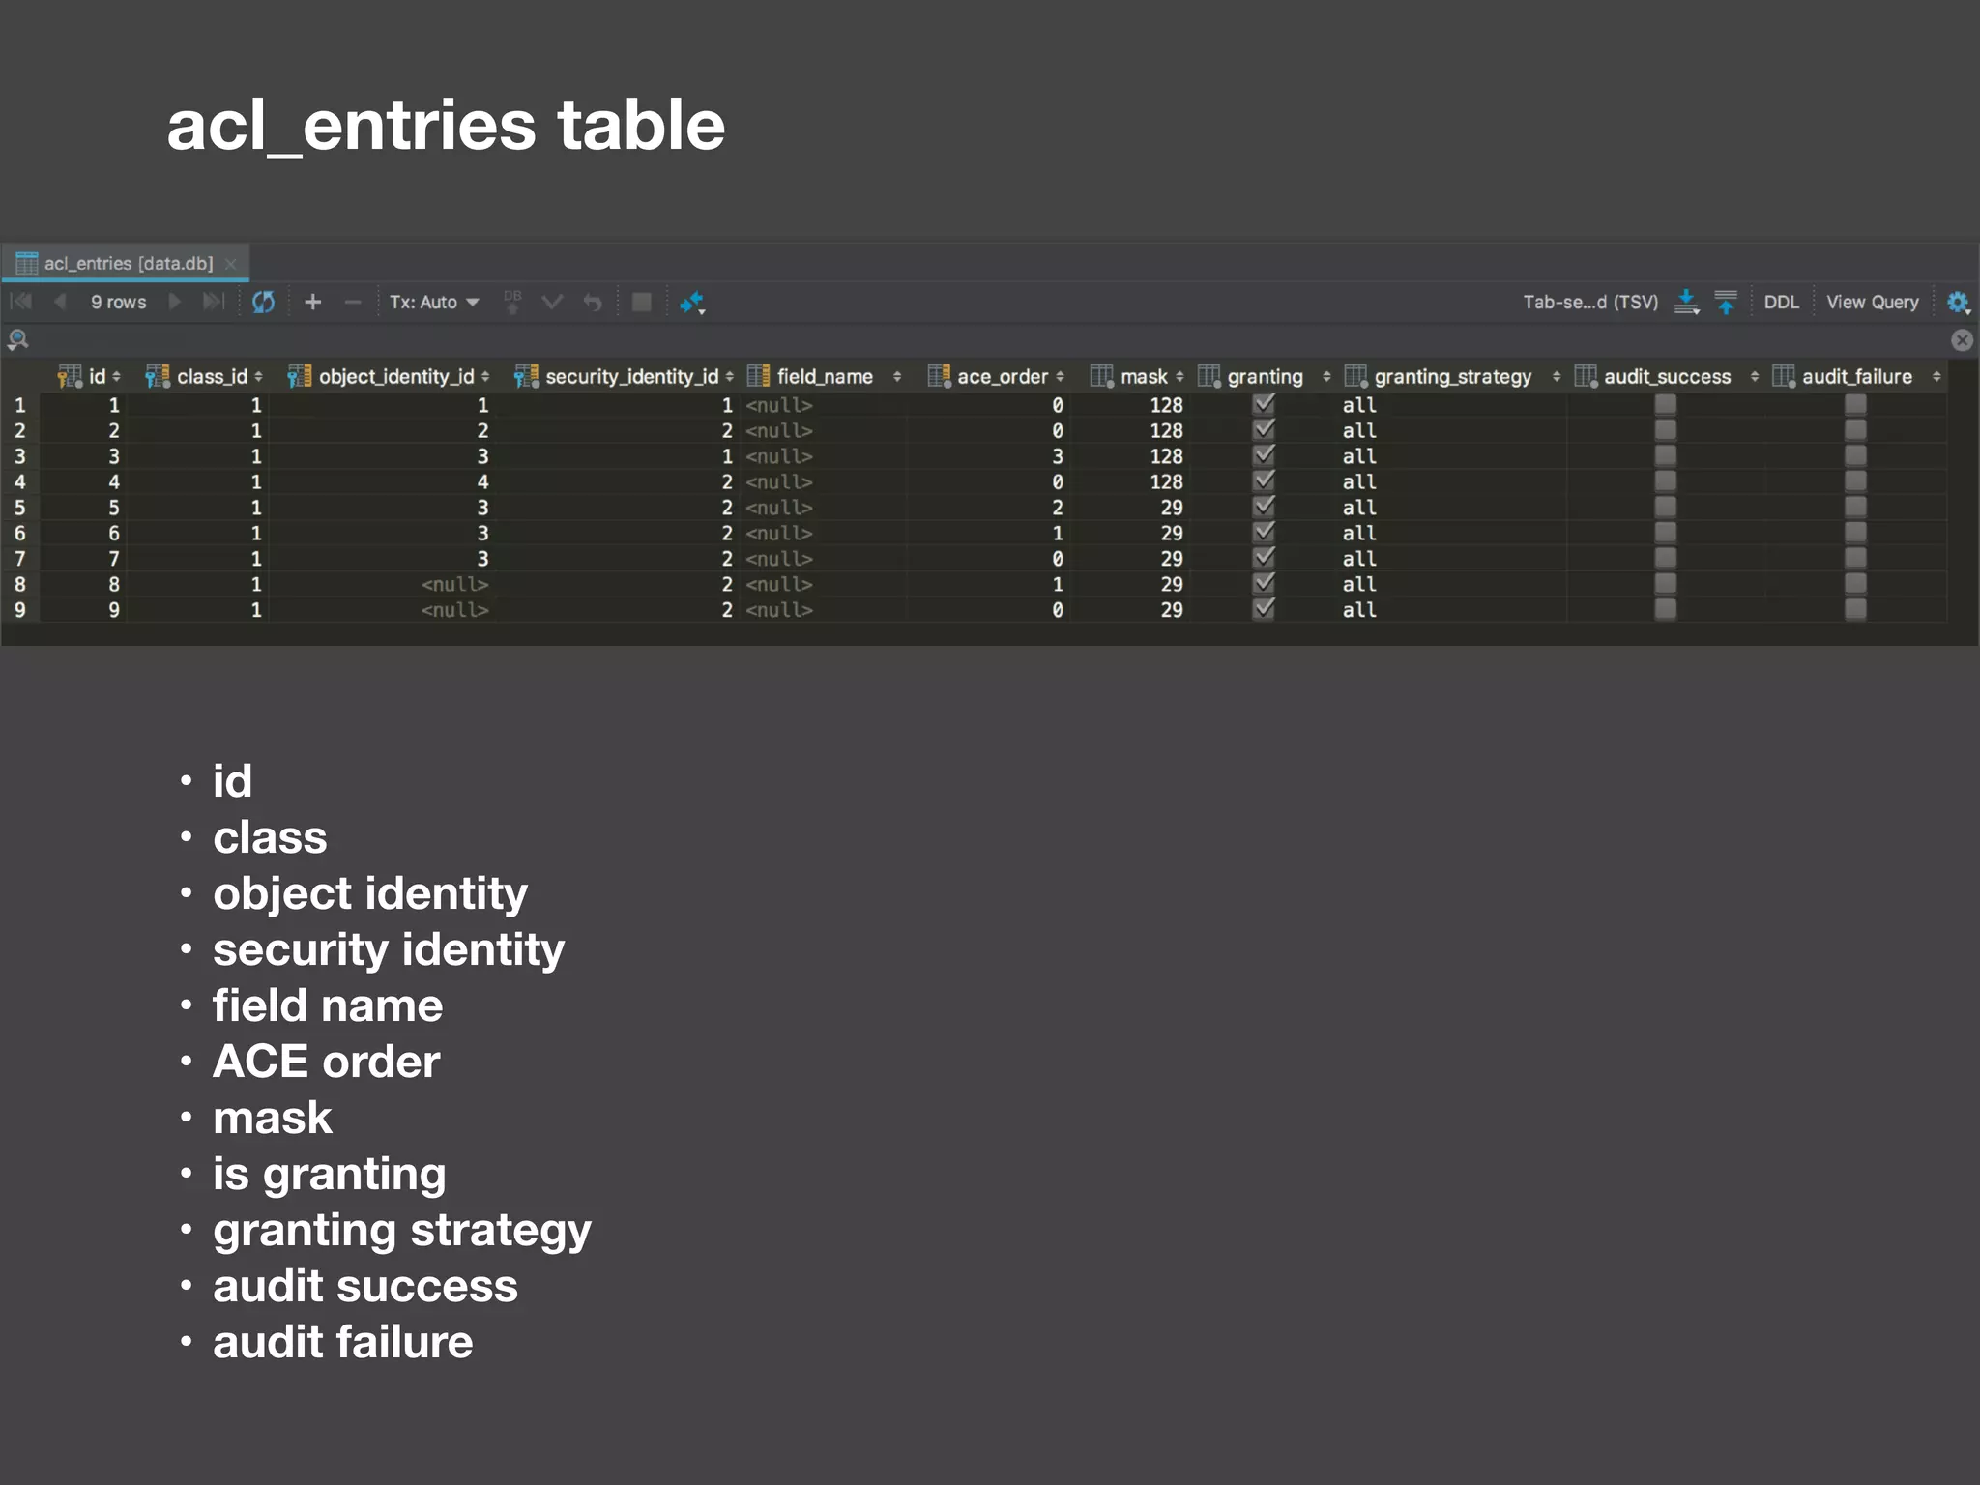Image resolution: width=1980 pixels, height=1485 pixels.
Task: Go to previous page of rows
Action: pyautogui.click(x=60, y=302)
